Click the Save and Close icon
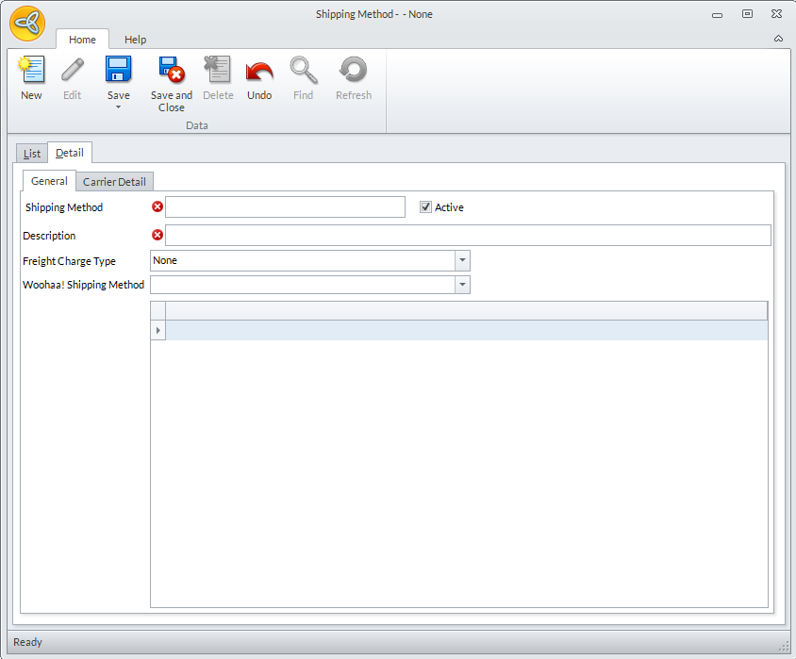Screen dimensions: 796x659 point(171,71)
